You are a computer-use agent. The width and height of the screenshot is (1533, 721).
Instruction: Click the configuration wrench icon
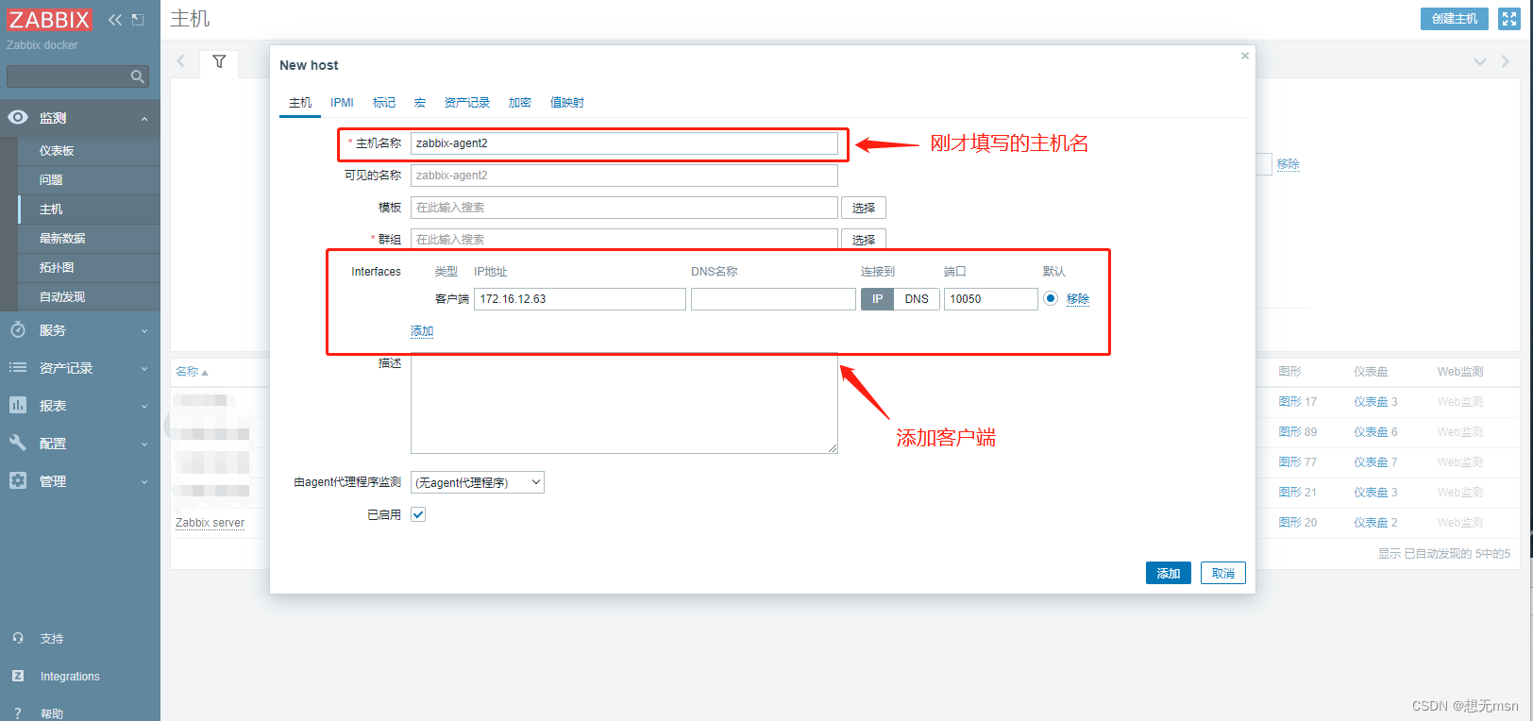click(x=18, y=443)
